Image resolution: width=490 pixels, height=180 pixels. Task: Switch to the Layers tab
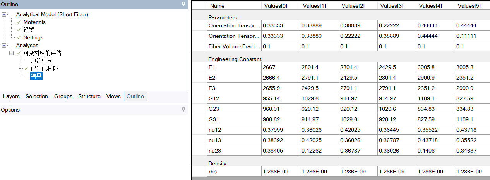pos(11,96)
